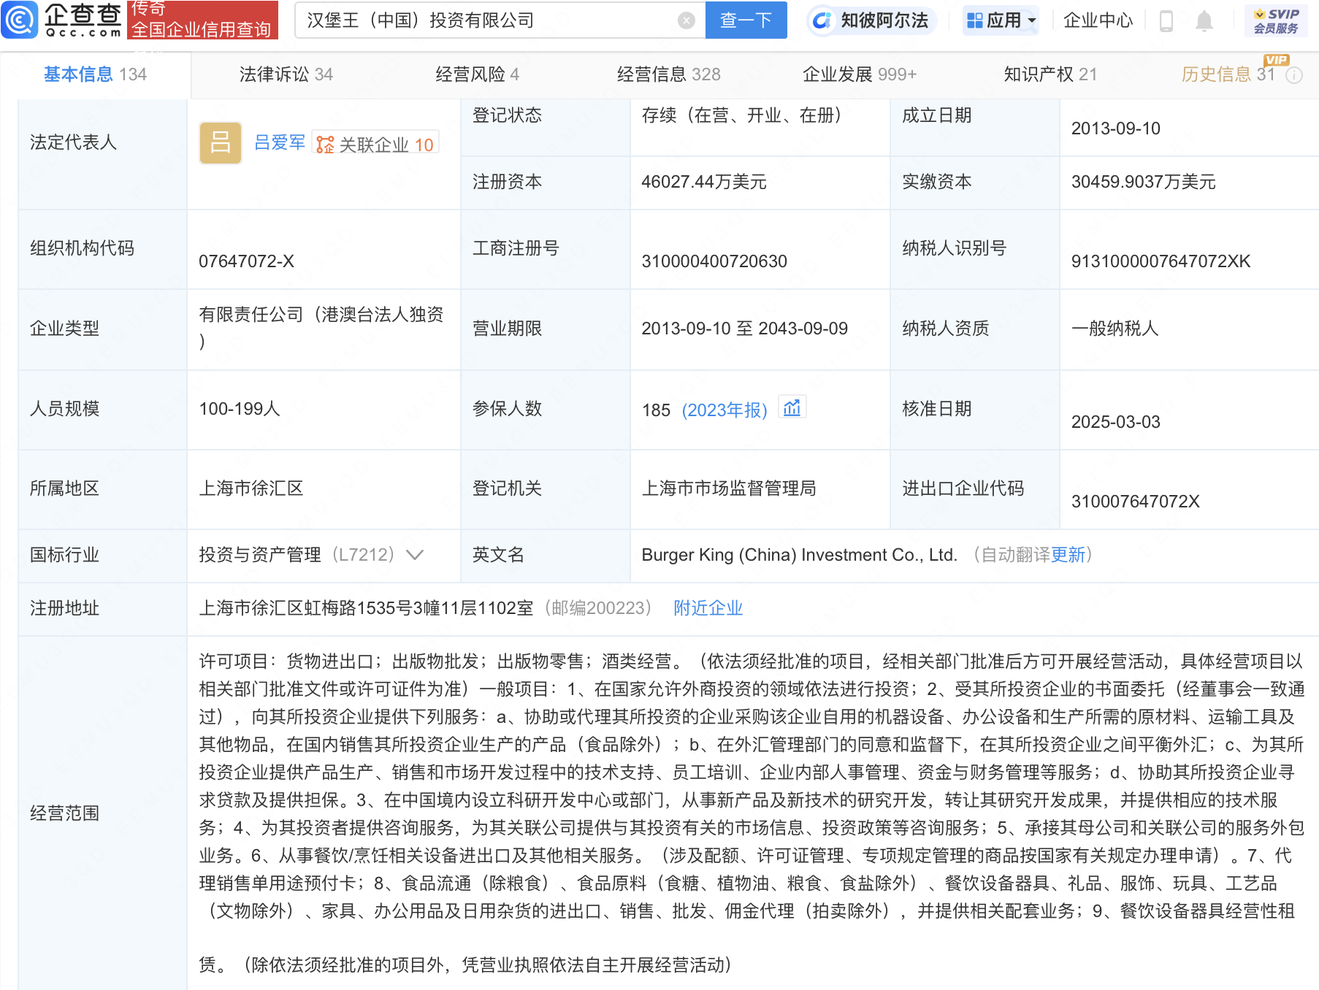Click 更新 translation update link
This screenshot has height=990, width=1319.
pyautogui.click(x=1068, y=555)
